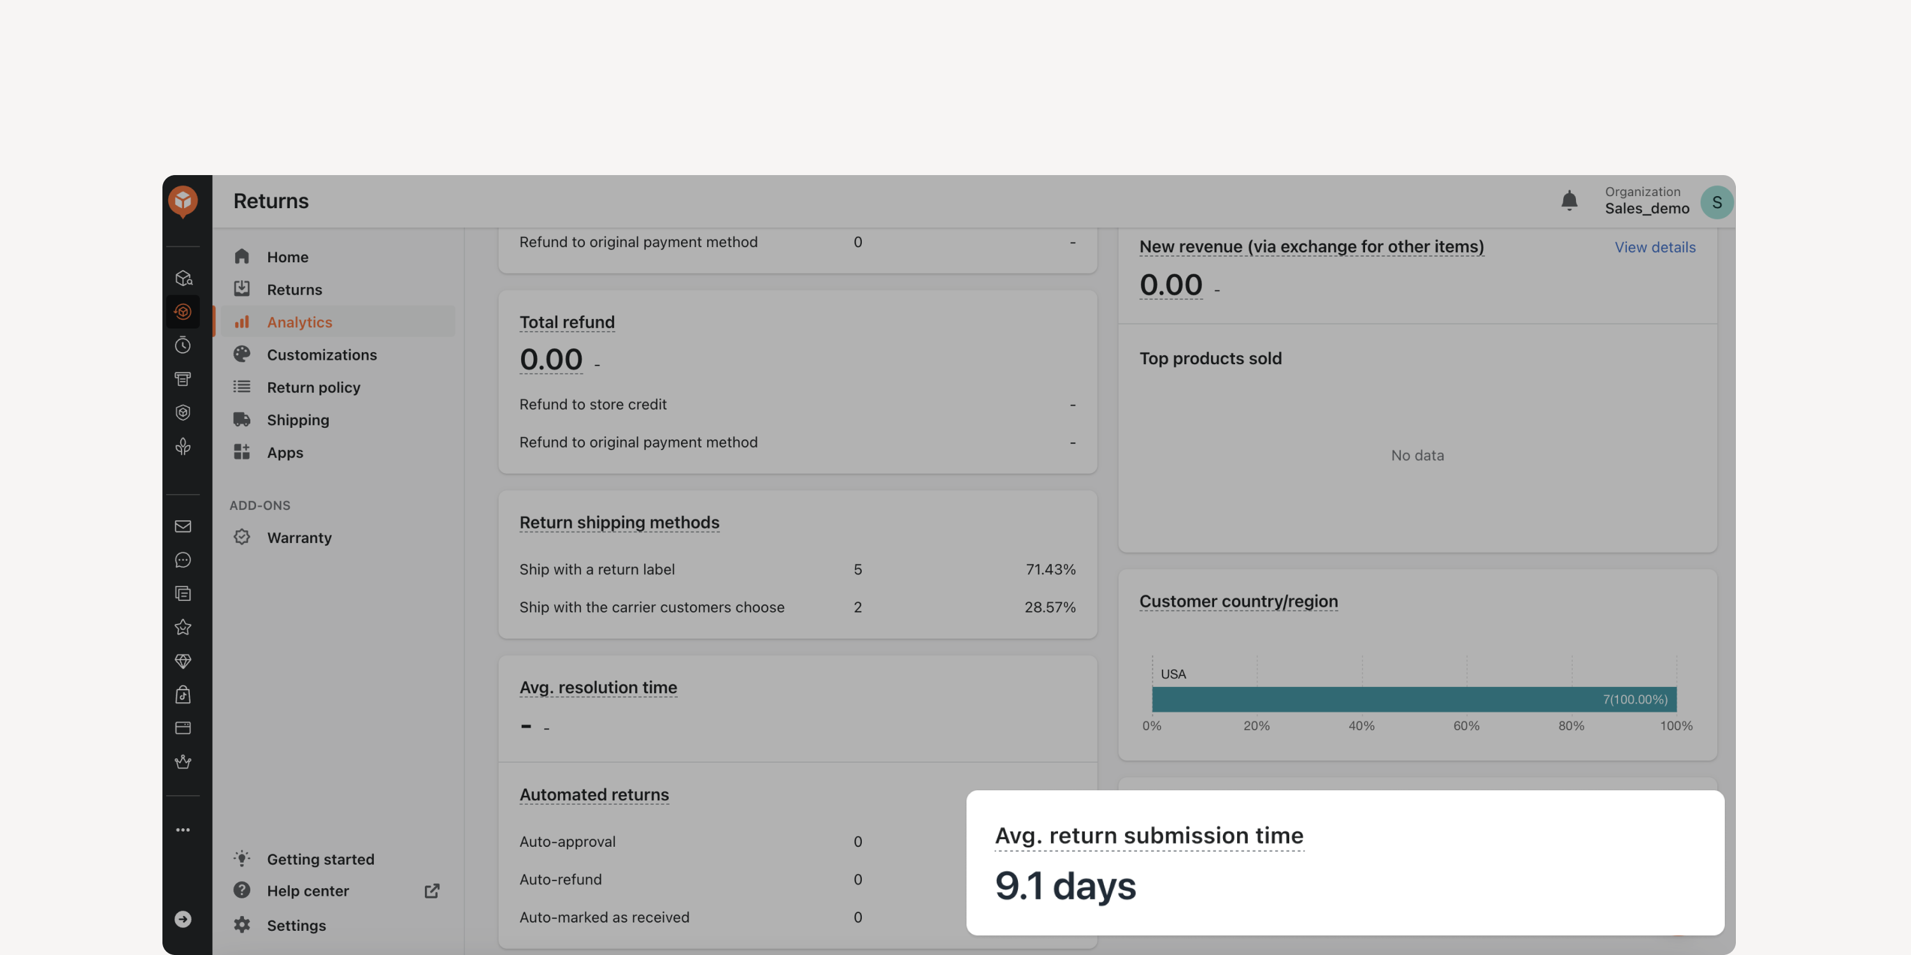Viewport: 1911px width, 955px height.
Task: Click the Avg. resolution time heading
Action: click(598, 688)
